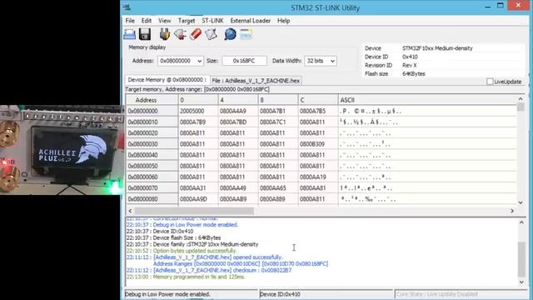This screenshot has width=533, height=300.
Task: Click the log line 'Option bytes updated successfully'
Action: pos(182,251)
